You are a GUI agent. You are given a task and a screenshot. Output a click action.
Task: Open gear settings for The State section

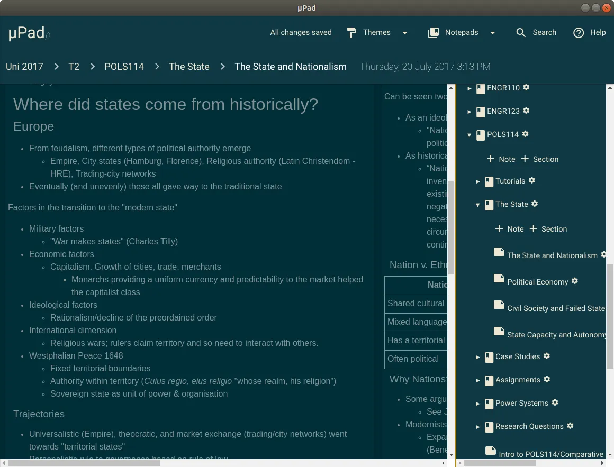click(x=535, y=204)
